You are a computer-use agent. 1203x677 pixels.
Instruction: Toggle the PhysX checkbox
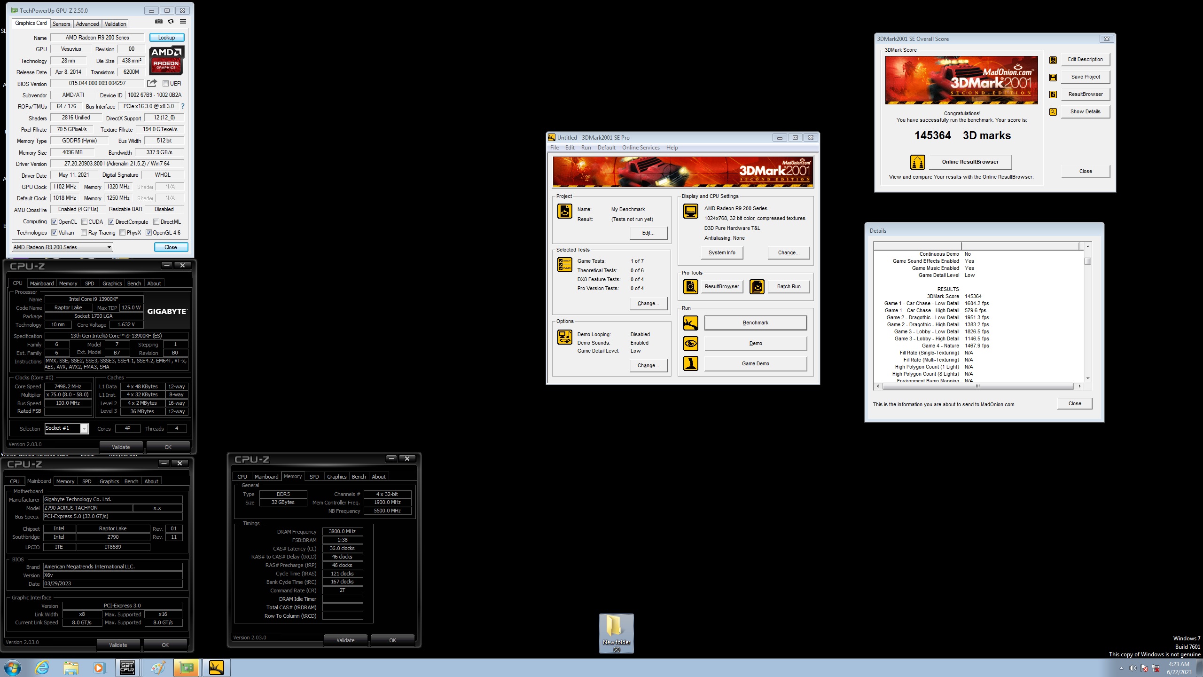(x=123, y=233)
